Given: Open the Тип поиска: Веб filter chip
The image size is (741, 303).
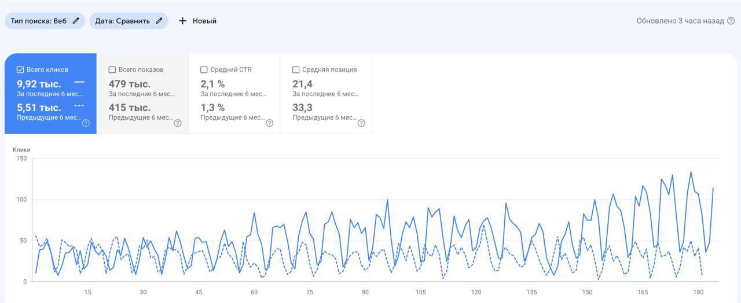Looking at the screenshot, I should point(45,21).
